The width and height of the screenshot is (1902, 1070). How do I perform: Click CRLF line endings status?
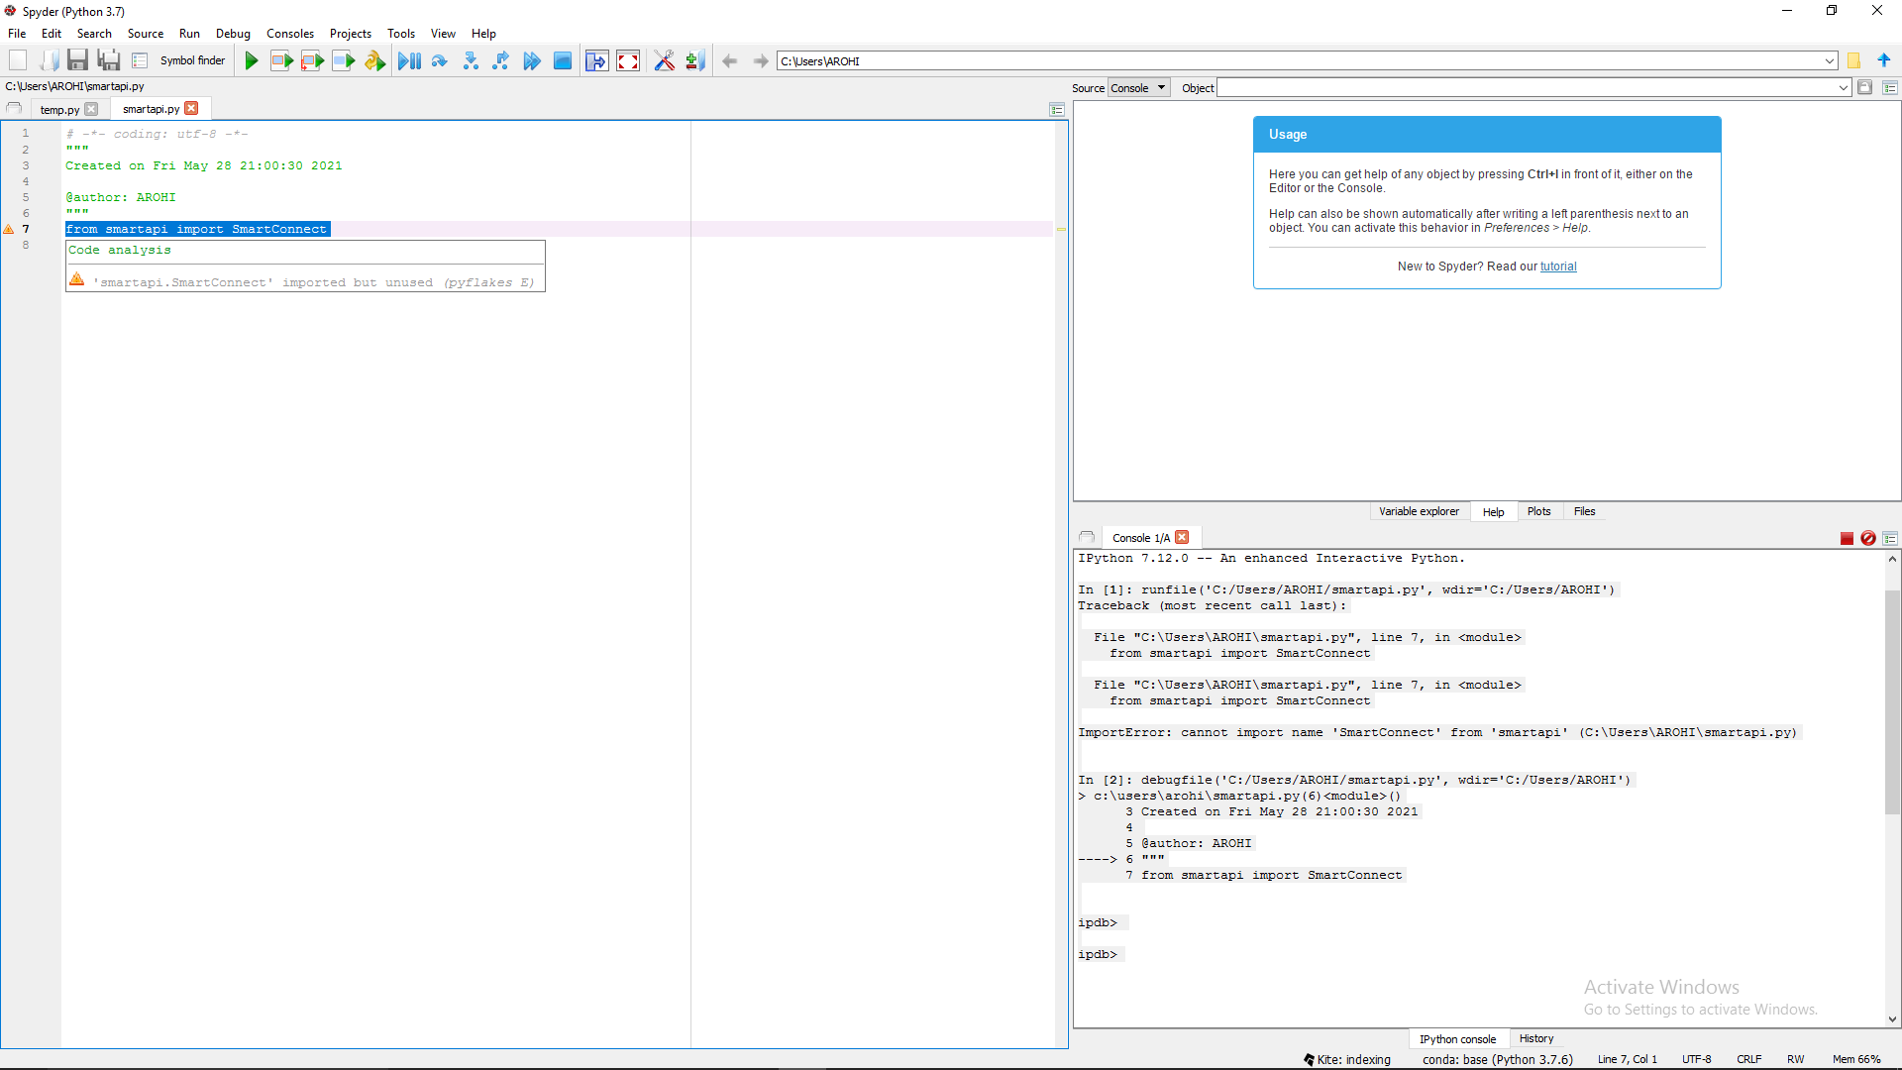coord(1749,1059)
